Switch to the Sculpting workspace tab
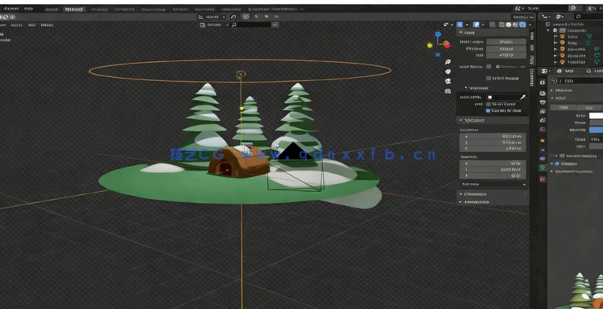This screenshot has width=603, height=309. click(x=99, y=9)
